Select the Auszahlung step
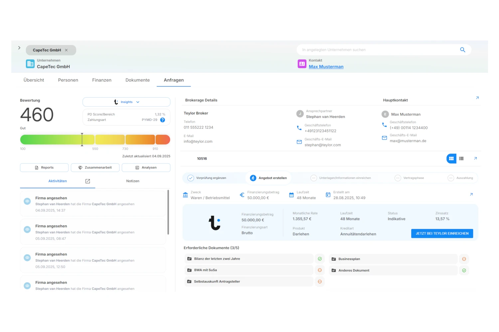The image size is (499, 332). pyautogui.click(x=460, y=178)
